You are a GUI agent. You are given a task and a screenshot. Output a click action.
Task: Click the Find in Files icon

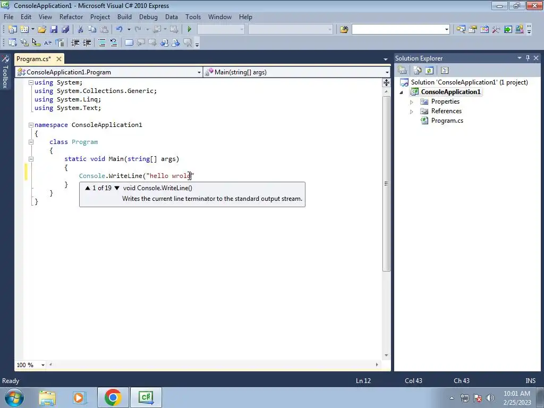344,30
